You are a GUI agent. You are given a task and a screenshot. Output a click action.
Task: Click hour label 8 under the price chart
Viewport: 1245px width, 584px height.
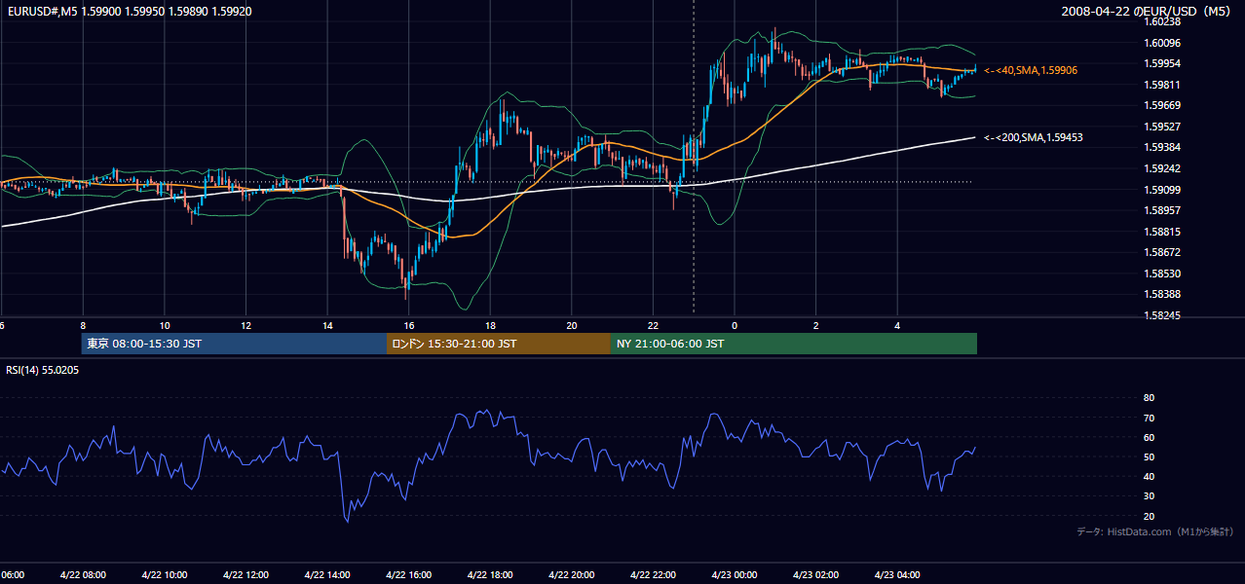pos(83,325)
